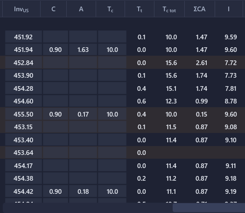Click the Tc column header
This screenshot has width=245, height=213.
[110, 9]
